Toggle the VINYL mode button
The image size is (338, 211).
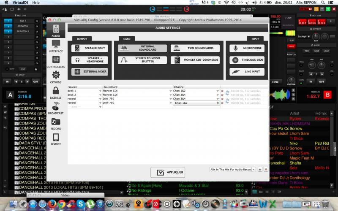pos(291,46)
